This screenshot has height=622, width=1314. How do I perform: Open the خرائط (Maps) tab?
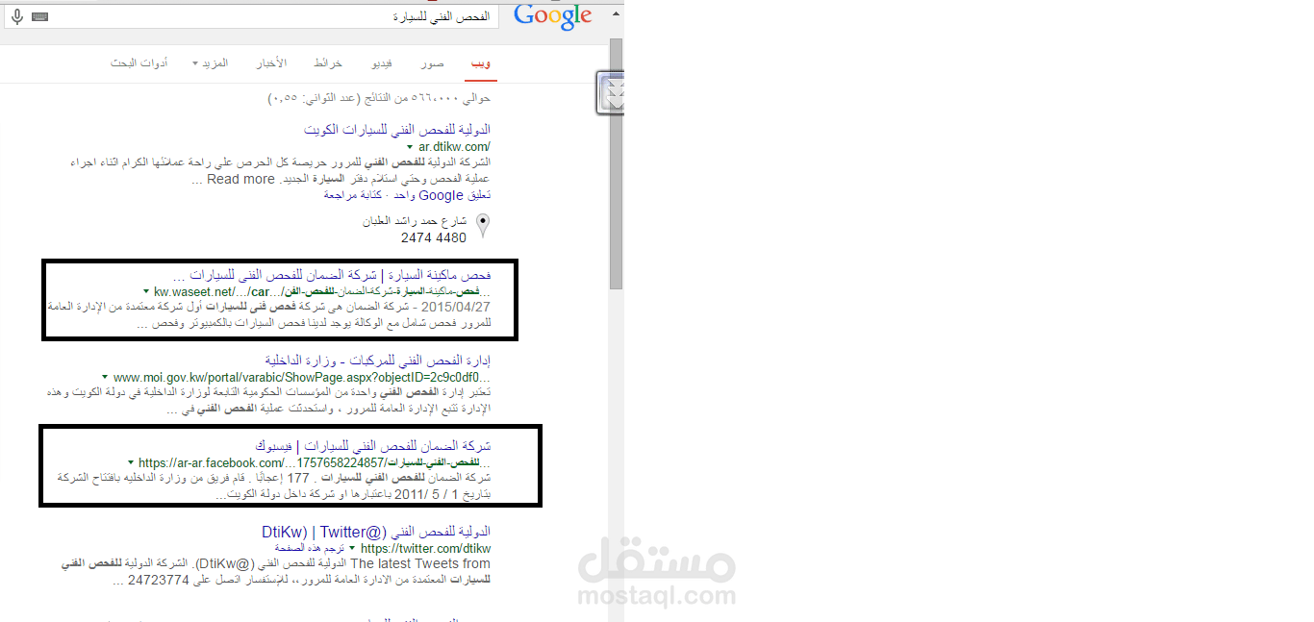pos(328,63)
